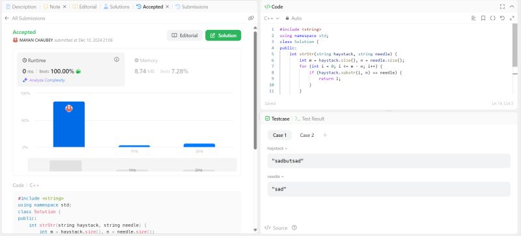Copy submission link icon
Image resolution: width=521 pixels, height=236 pixels.
[251, 18]
